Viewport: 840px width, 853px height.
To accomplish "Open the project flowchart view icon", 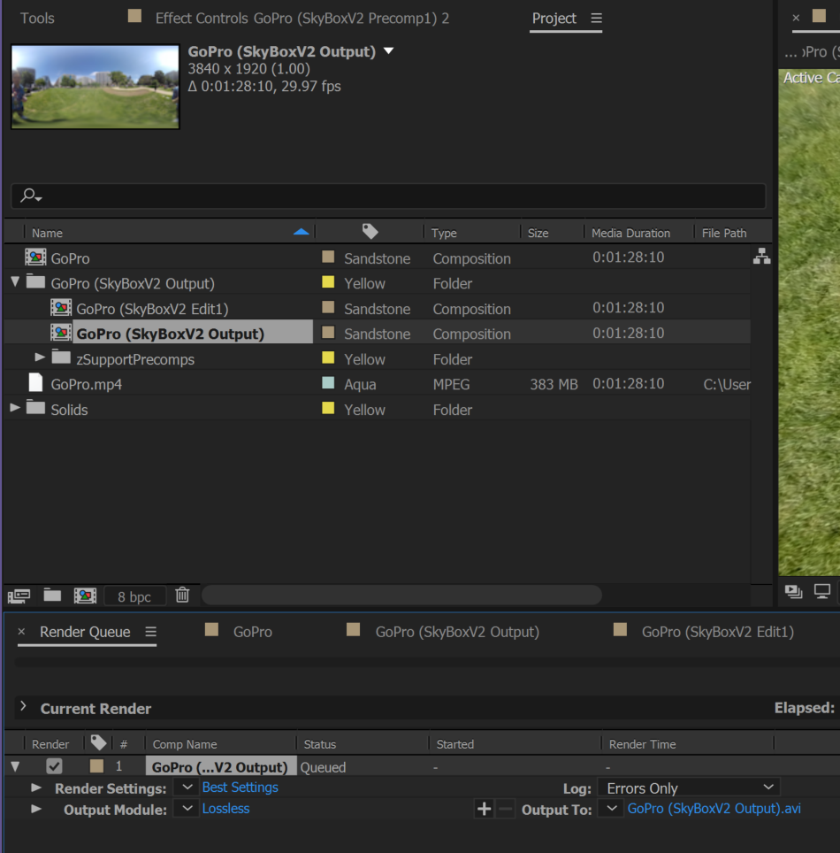I will (x=761, y=257).
